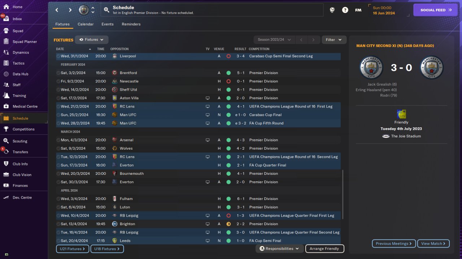Open the world globe search icon
This screenshot has height=259, width=462.
(332, 10)
